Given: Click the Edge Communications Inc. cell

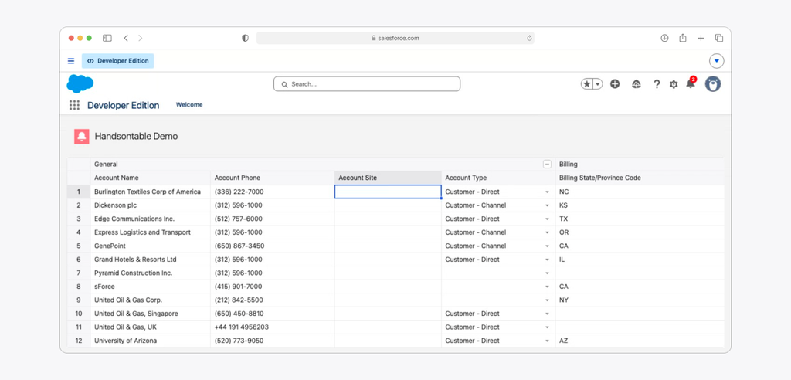Looking at the screenshot, I should coord(151,219).
